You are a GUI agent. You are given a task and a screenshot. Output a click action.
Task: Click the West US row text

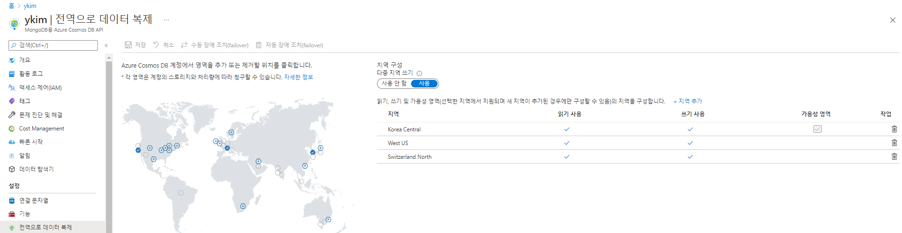pyautogui.click(x=398, y=143)
